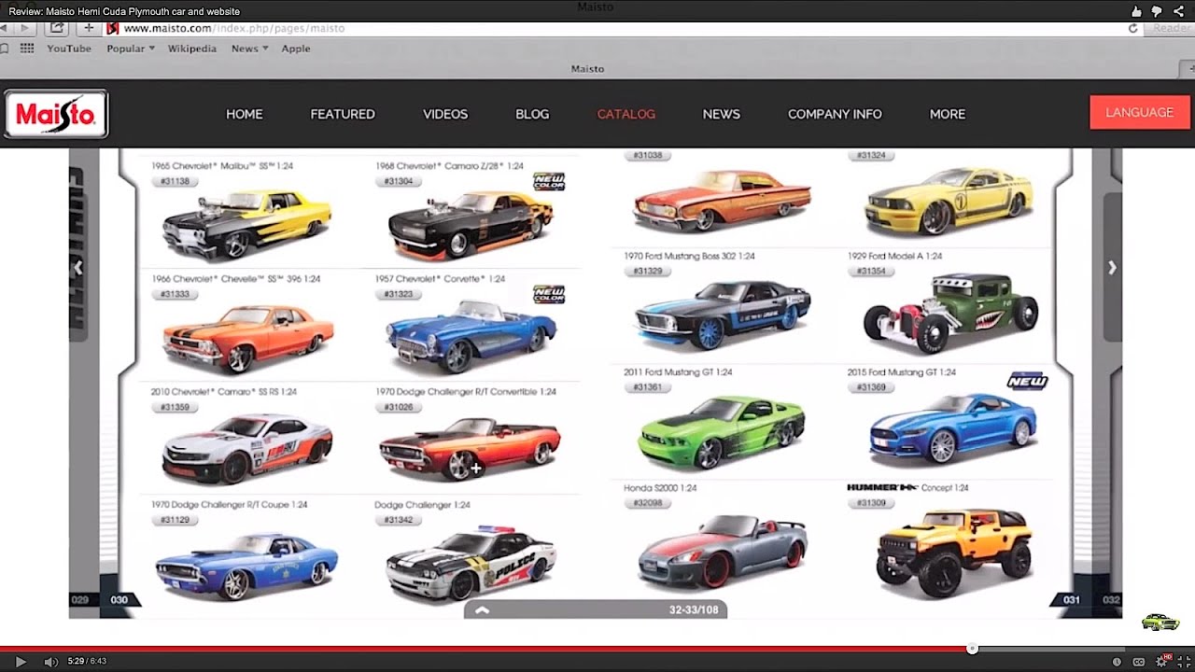Click the Reader button

[1172, 28]
